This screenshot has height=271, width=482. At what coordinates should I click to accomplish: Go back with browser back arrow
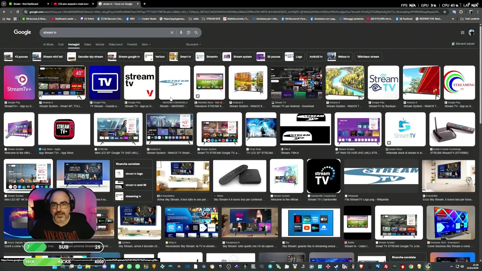point(4,12)
